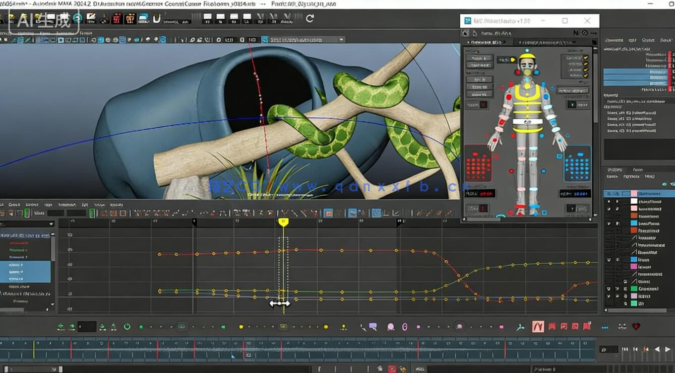The width and height of the screenshot is (675, 373).
Task: Open the dropdown at right of viewport toolbar
Action: pyautogui.click(x=342, y=40)
